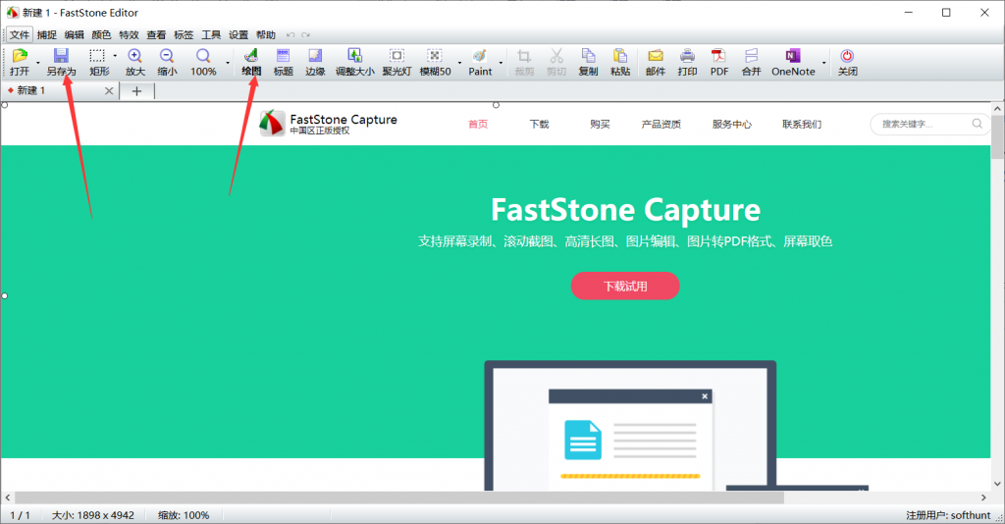Open the 工具 (Tools) menu
Screen dimensions: 1005x524
[x=211, y=35]
